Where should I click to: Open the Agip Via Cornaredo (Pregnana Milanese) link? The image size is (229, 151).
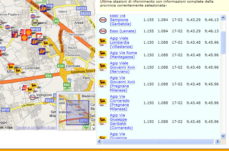120,103
